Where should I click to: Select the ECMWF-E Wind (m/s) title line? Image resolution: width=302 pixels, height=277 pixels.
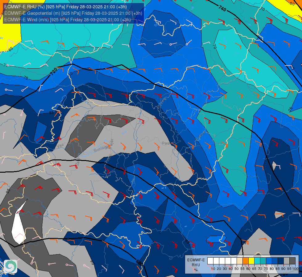pos(68,20)
